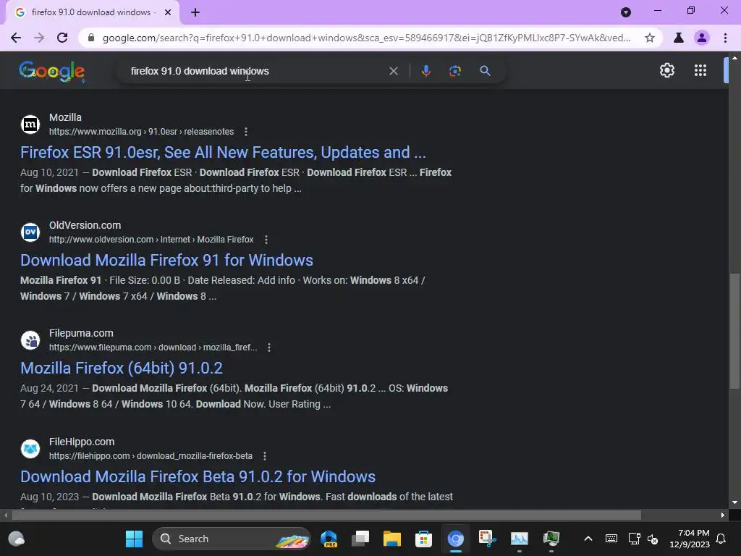Viewport: 741px width, 556px height.
Task: Click the horizontal scrollbar thumb
Action: click(x=326, y=515)
